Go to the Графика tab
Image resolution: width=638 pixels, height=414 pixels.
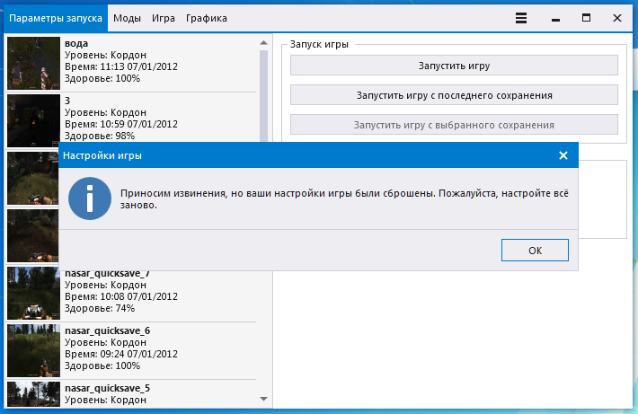pos(206,18)
